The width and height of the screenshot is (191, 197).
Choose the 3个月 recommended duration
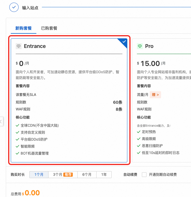point(62,175)
